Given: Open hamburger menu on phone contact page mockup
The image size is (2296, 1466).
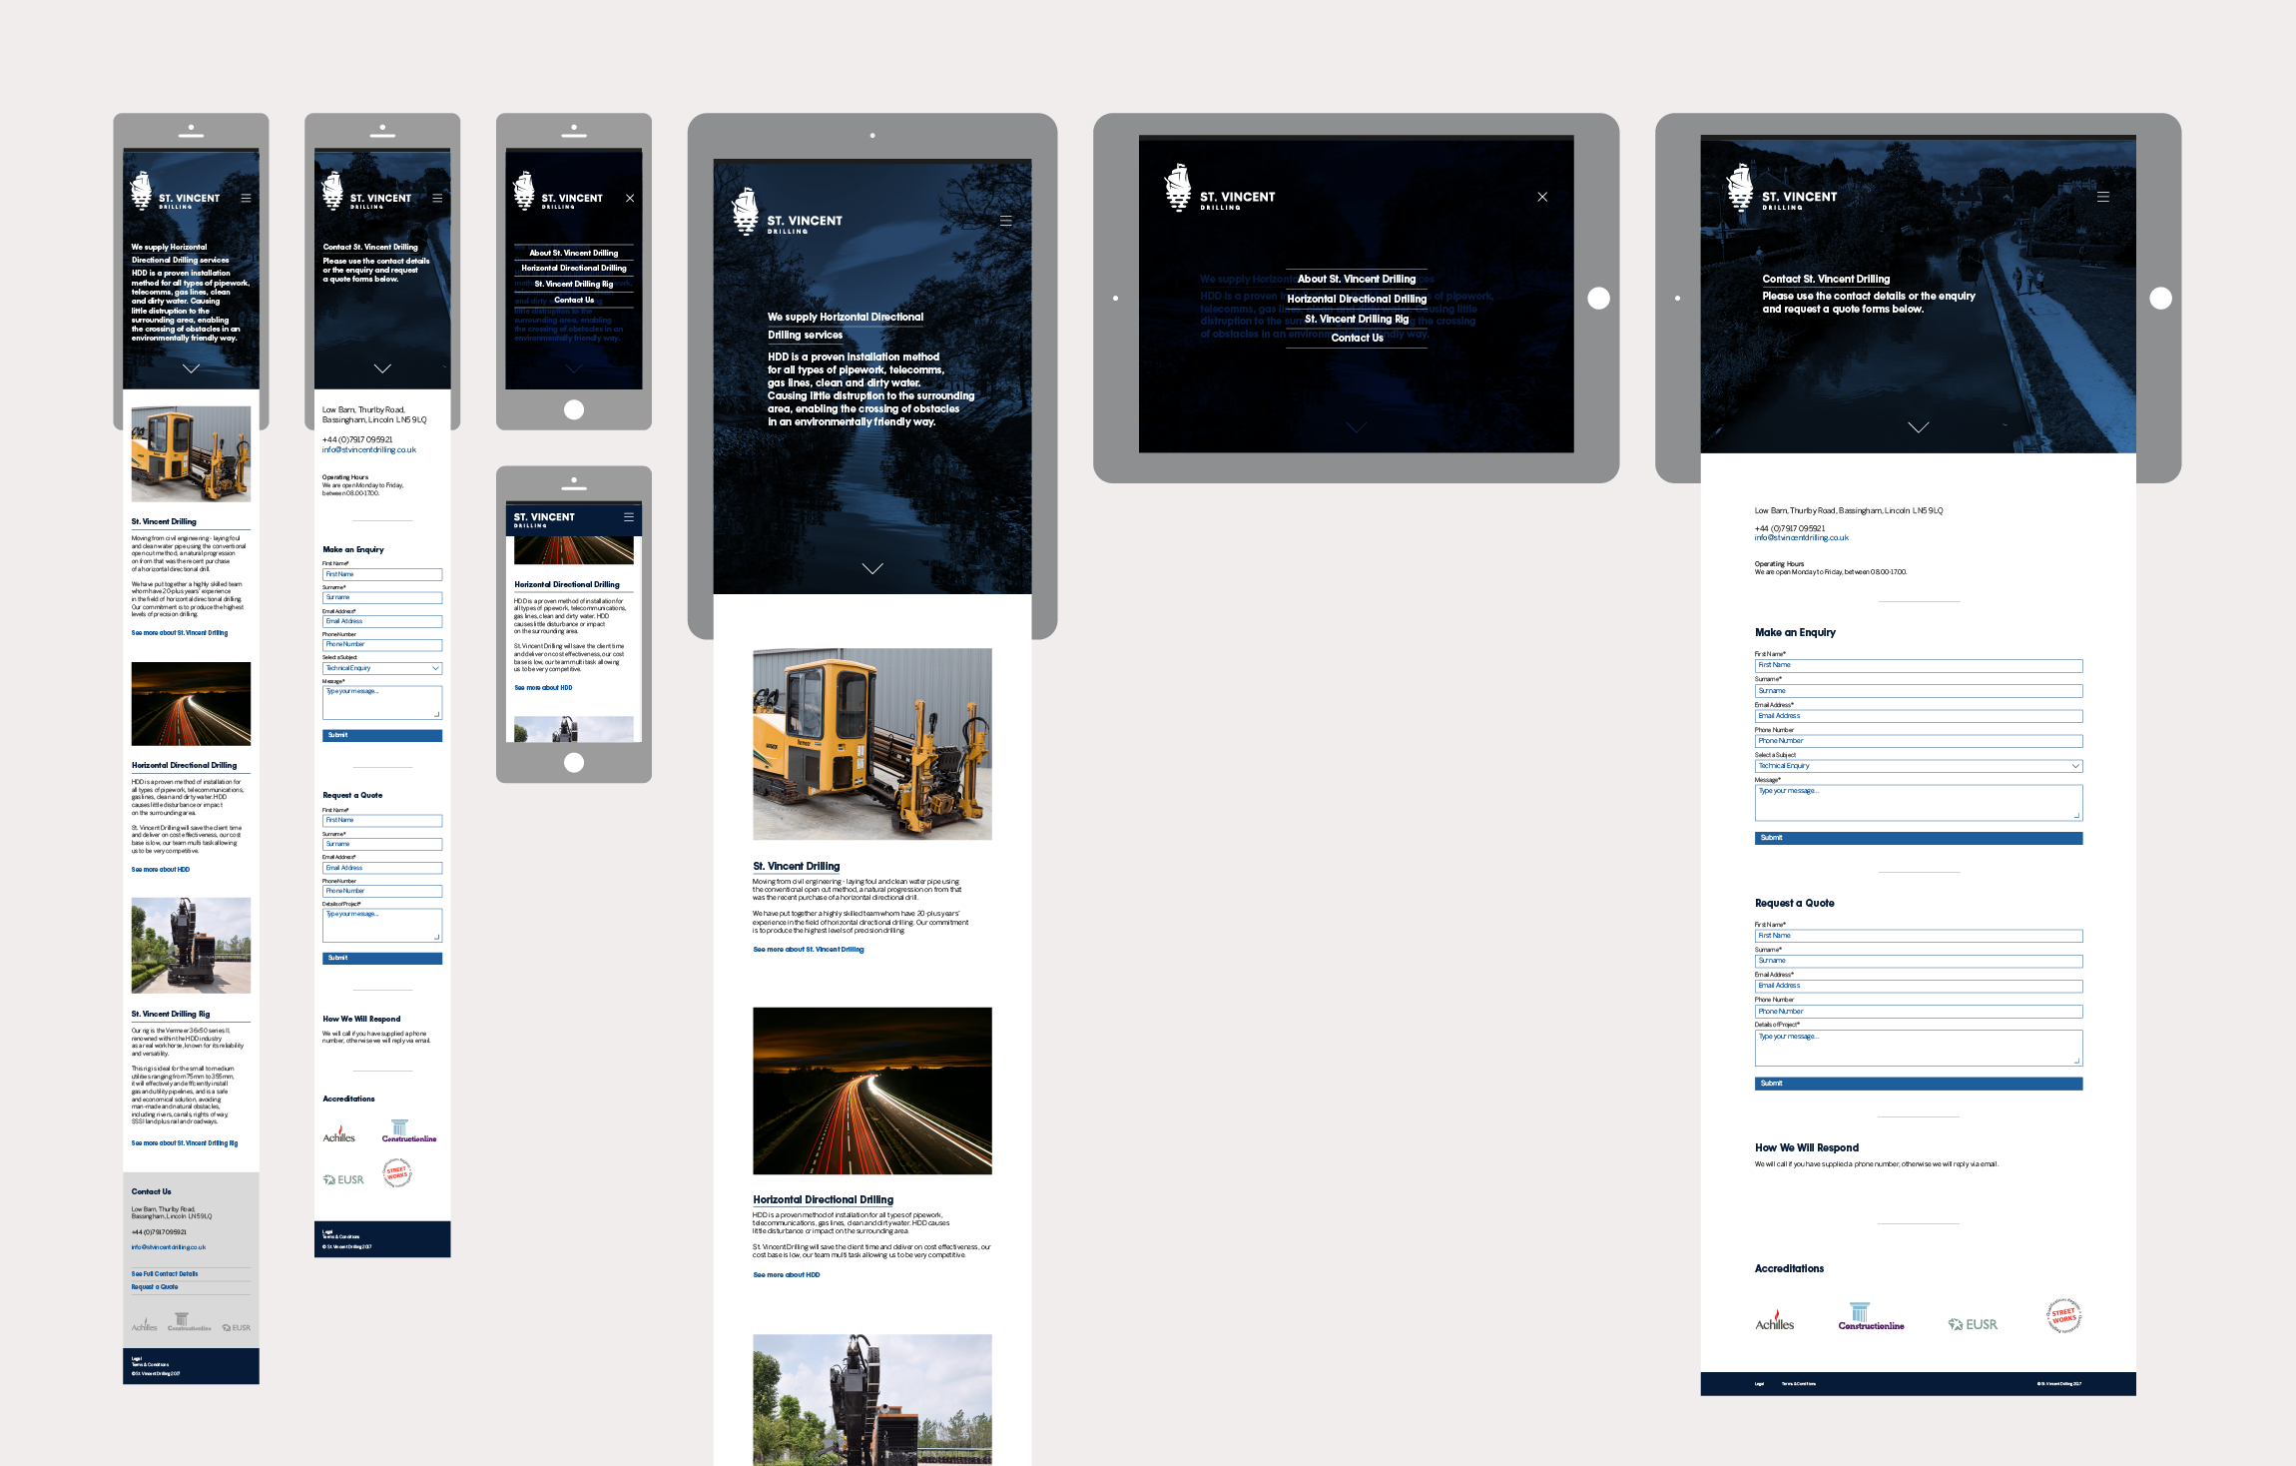Looking at the screenshot, I should pyautogui.click(x=437, y=198).
